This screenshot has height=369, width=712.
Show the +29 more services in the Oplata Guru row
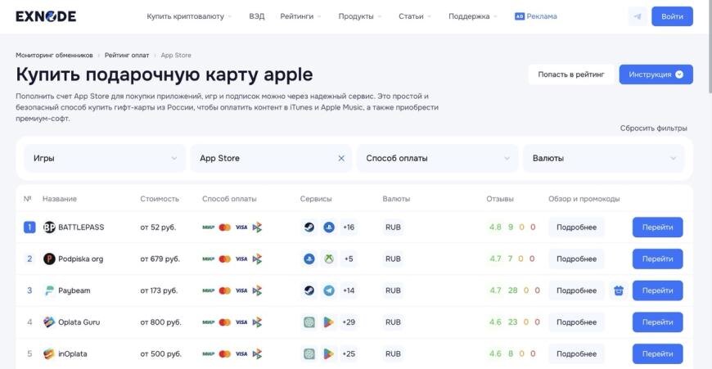(349, 322)
